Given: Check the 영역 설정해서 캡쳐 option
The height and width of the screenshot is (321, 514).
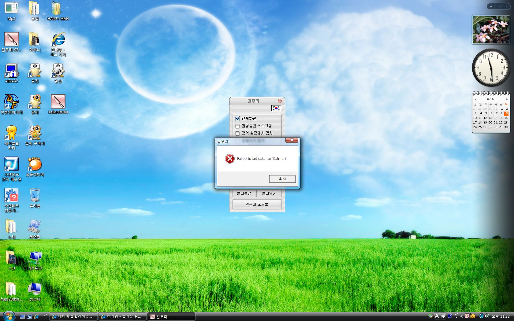Looking at the screenshot, I should (x=237, y=133).
